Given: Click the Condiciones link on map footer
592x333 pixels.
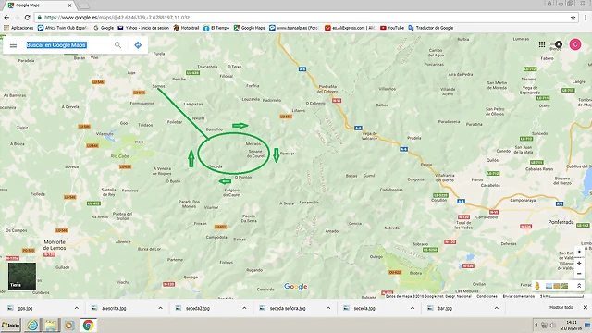Looking at the screenshot, I should click(x=487, y=296).
